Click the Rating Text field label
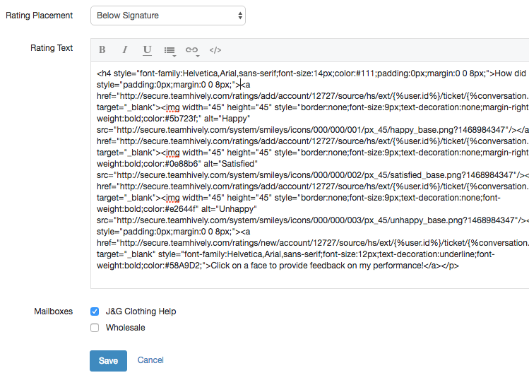529x380 pixels. [52, 48]
